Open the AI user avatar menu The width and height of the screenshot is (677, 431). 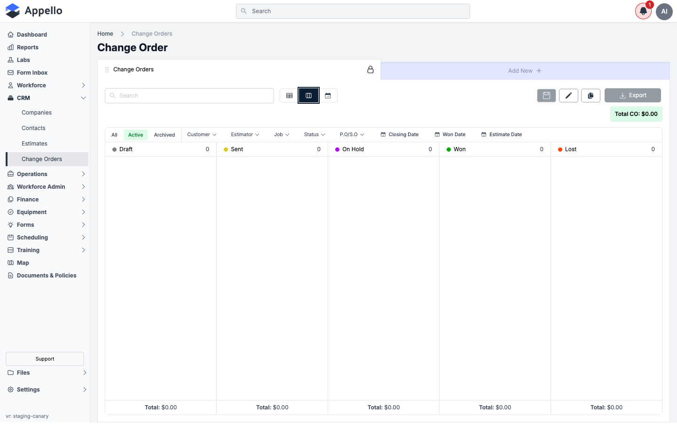tap(664, 11)
